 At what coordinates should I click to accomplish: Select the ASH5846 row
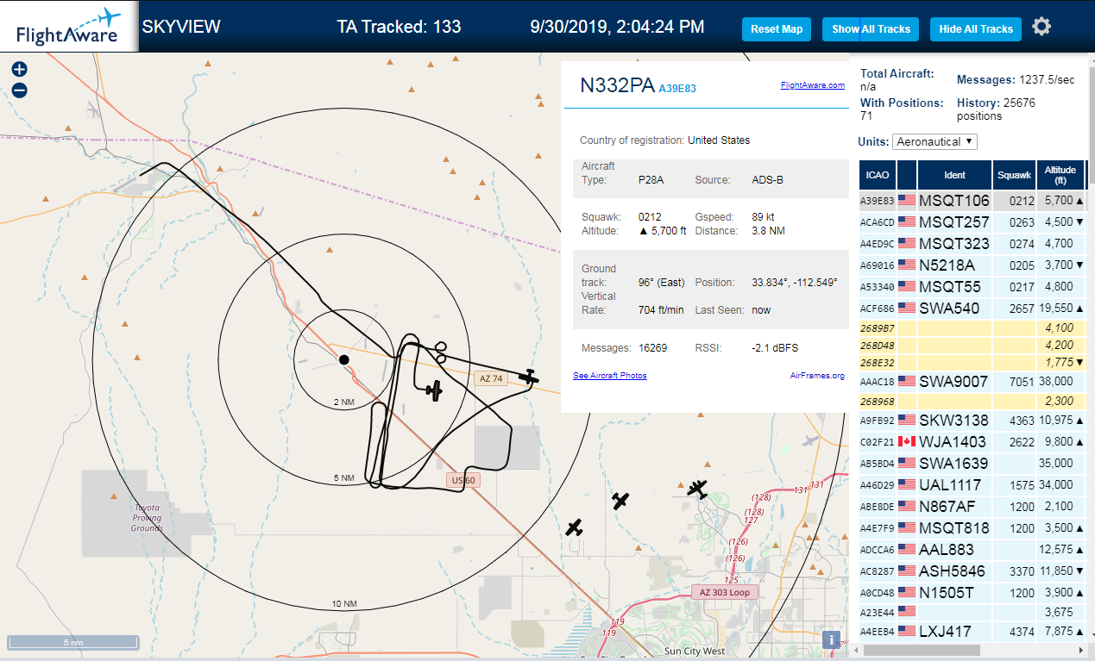[972, 571]
